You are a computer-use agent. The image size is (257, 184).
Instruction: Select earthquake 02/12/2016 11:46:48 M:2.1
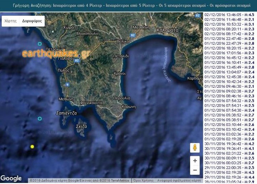click(x=229, y=20)
